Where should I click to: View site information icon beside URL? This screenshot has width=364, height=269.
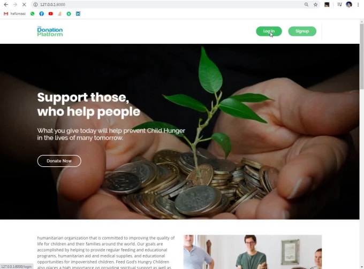[x=35, y=4]
